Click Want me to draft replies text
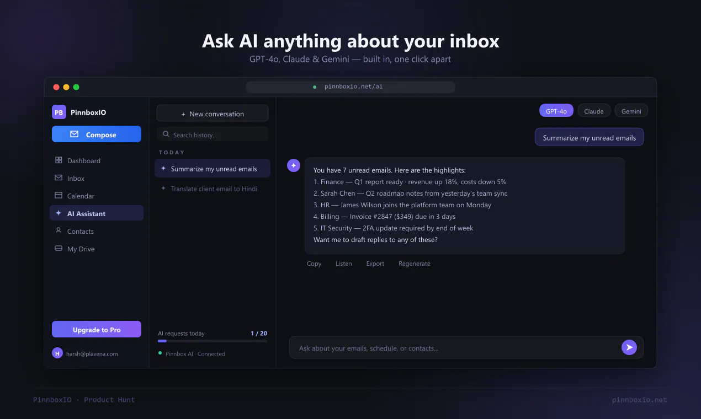 [x=375, y=240]
